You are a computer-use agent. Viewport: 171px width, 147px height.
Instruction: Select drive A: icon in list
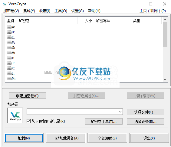(9, 27)
